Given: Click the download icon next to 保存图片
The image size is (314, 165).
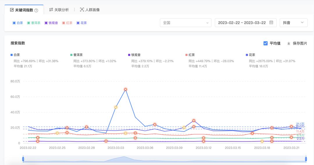Looking at the screenshot, I should point(289,43).
